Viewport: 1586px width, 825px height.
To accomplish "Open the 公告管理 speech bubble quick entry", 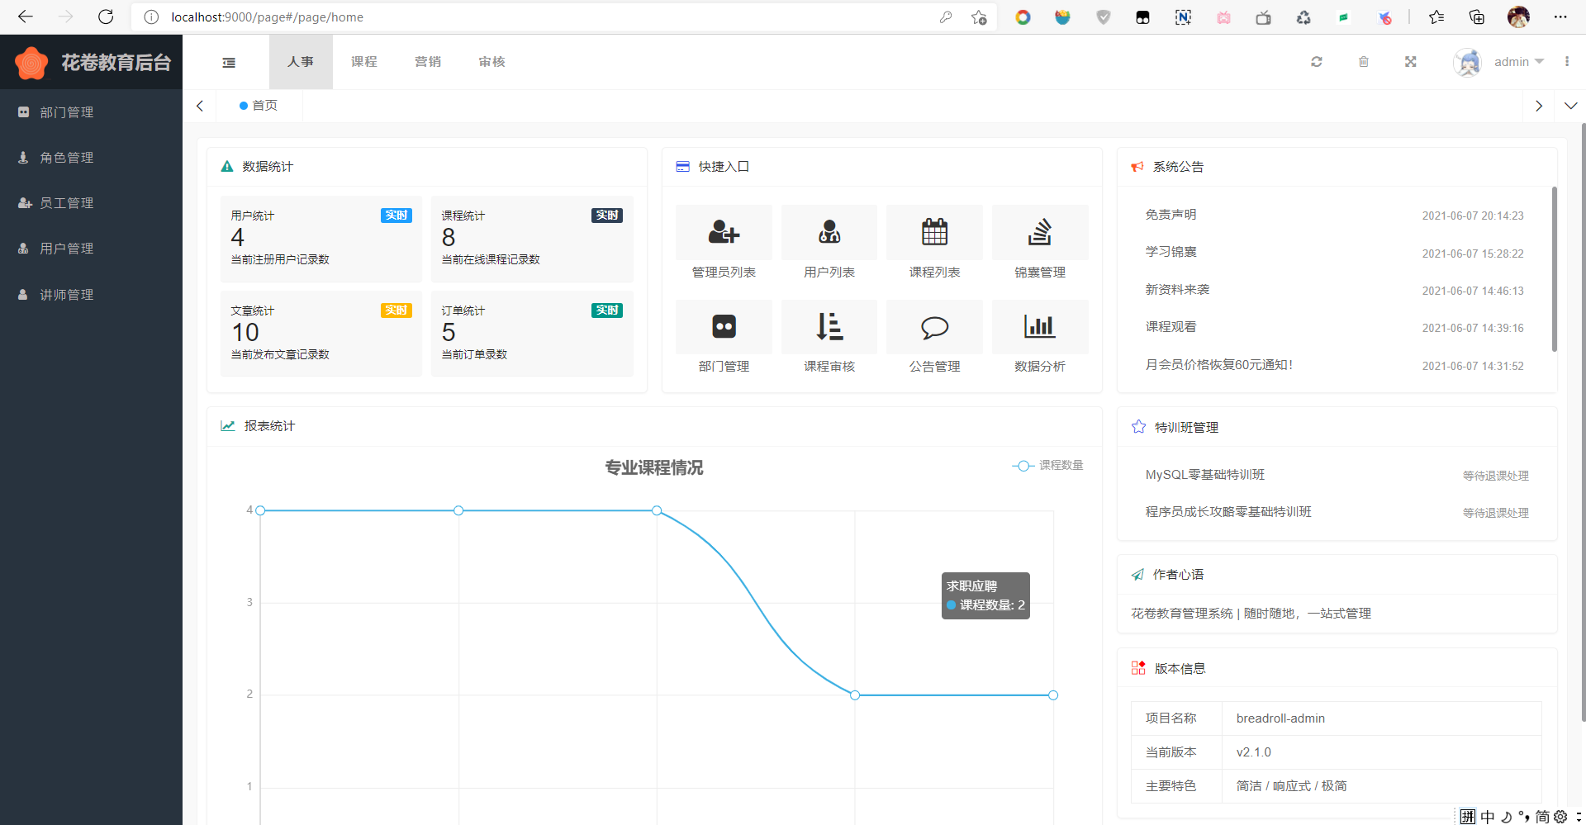I will coord(934,327).
